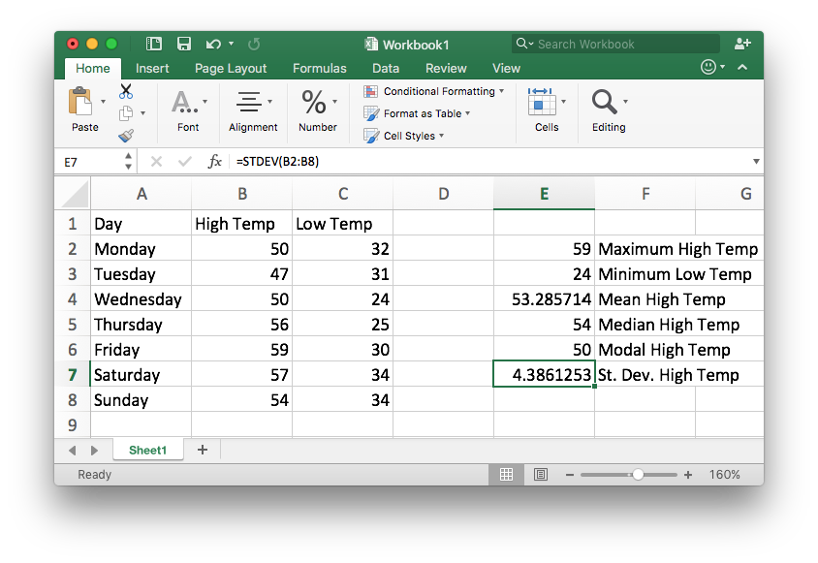
Task: Click the Cut scissors icon
Action: [126, 91]
